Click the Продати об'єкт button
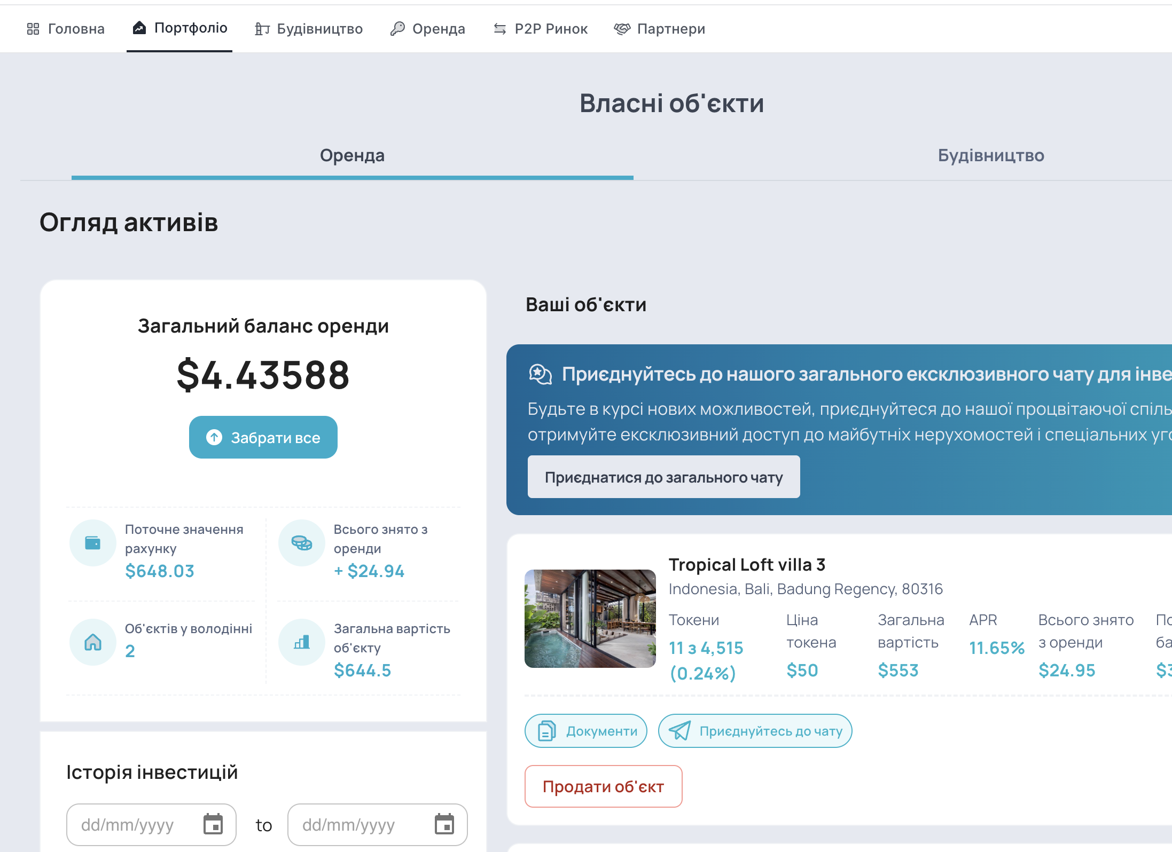1172x852 pixels. click(603, 786)
